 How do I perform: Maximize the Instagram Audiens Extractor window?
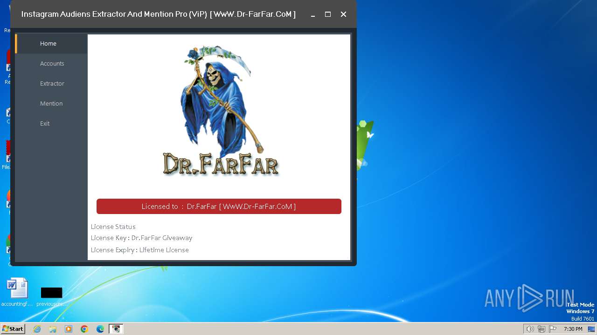click(x=328, y=14)
